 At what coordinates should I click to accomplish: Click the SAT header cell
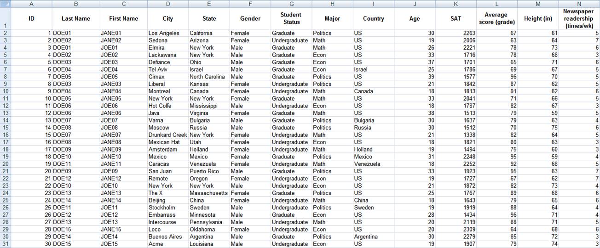coord(456,19)
